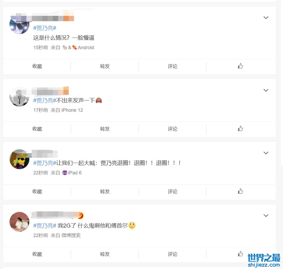The height and width of the screenshot is (269, 283).
Task: Open #贾乃亮# hashtag in 我2G了 post
Action: pyautogui.click(x=45, y=225)
